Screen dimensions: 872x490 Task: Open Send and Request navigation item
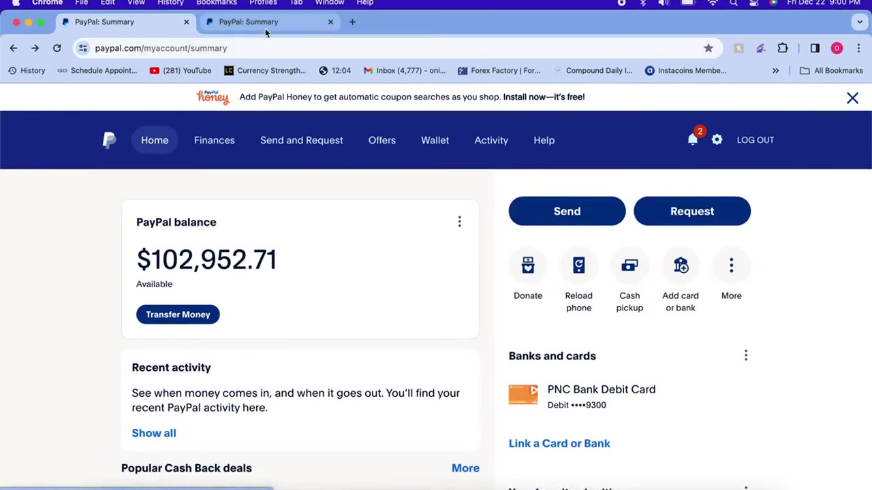301,140
